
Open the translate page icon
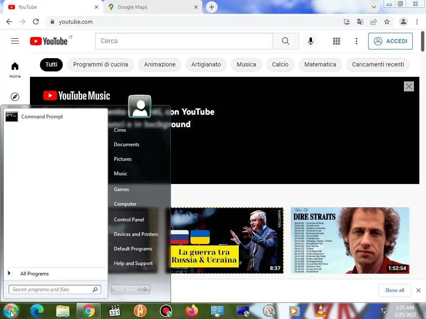click(x=360, y=22)
